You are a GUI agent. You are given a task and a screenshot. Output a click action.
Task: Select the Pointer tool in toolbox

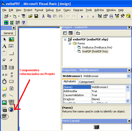click(x=4, y=39)
